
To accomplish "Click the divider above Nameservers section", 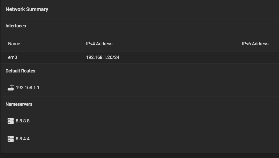I will click(x=140, y=97).
